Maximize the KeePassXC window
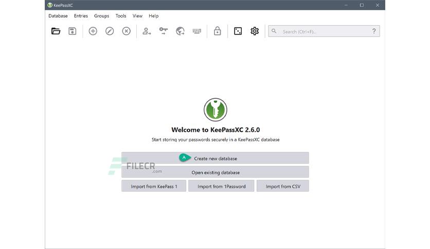430x249 pixels. tap(362, 5)
